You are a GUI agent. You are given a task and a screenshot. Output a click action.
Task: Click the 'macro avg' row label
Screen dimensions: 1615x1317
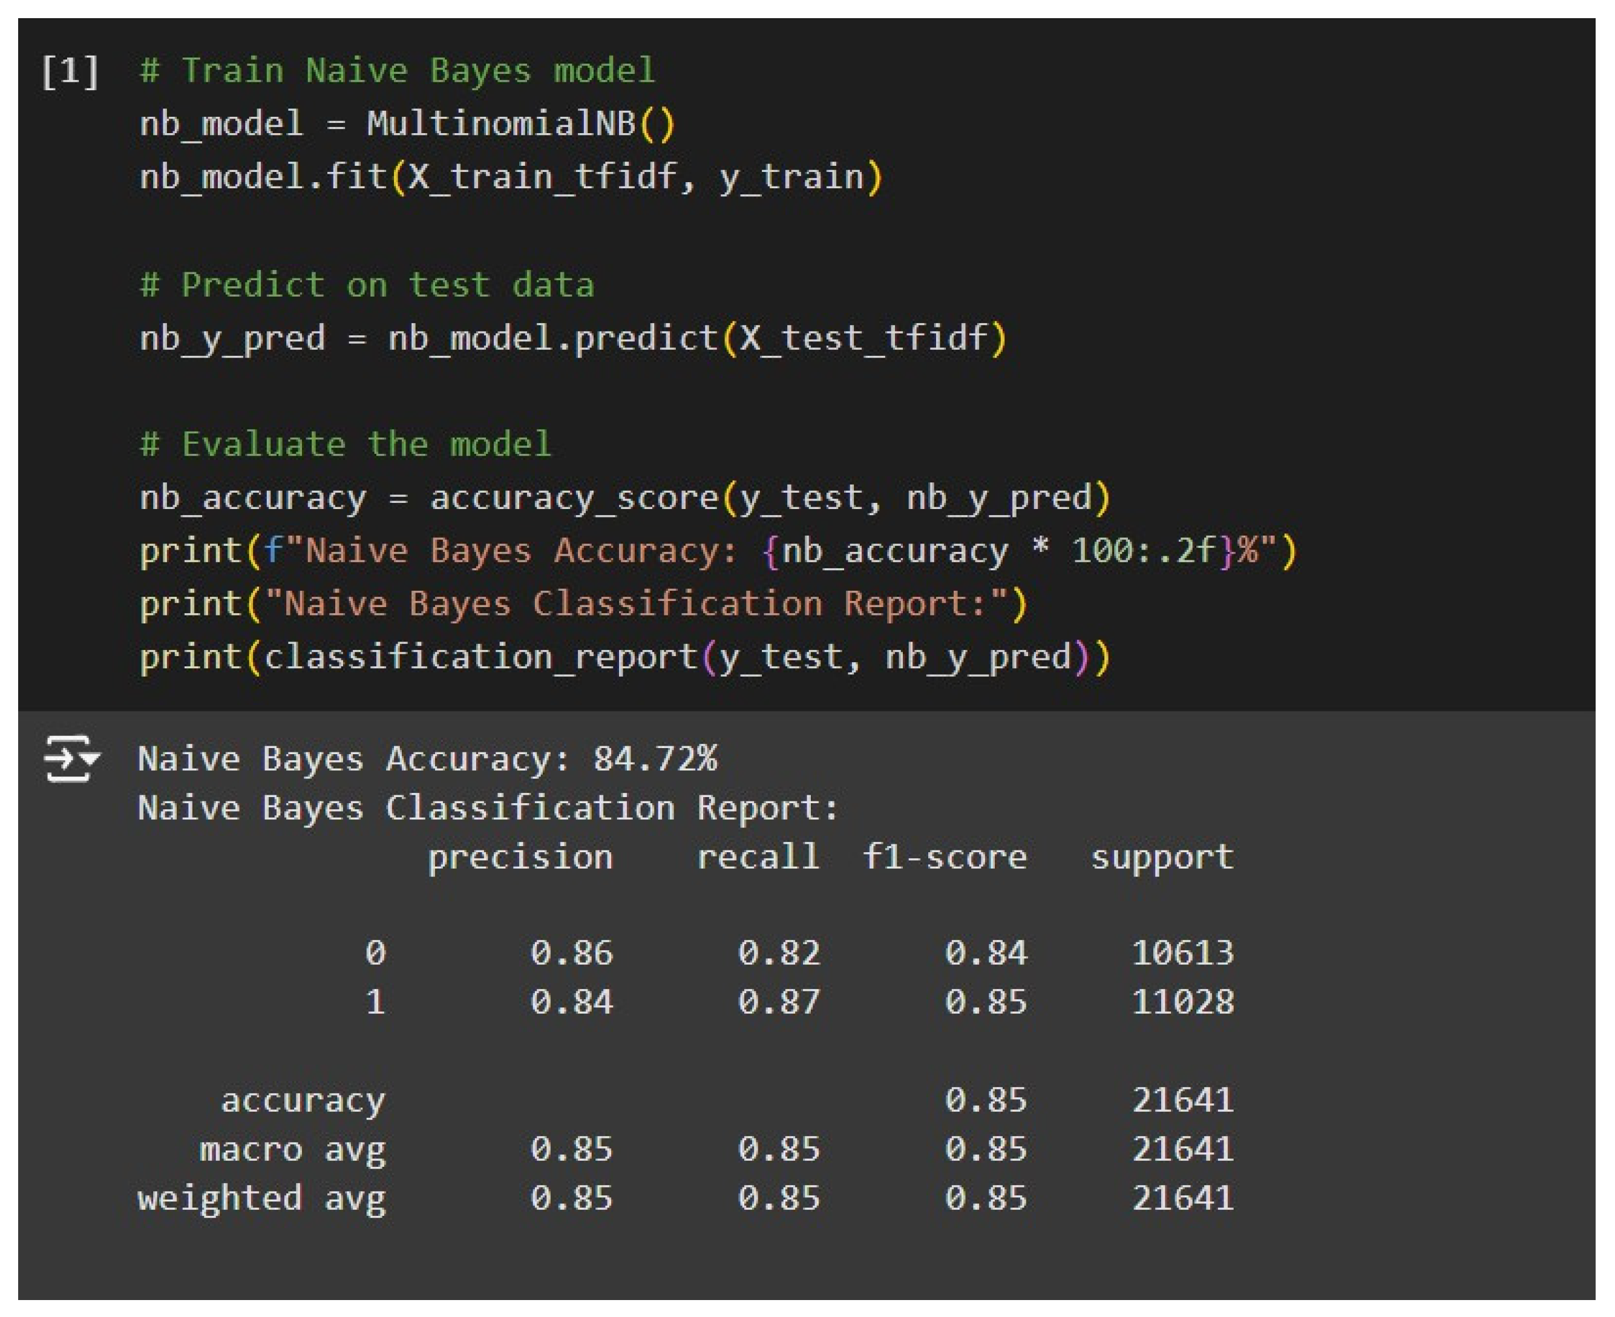[292, 1149]
